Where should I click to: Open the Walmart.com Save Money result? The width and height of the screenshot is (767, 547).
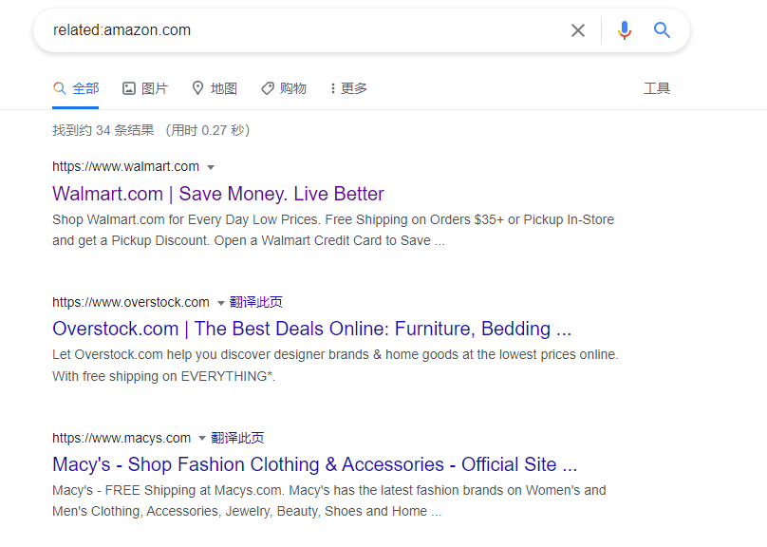pos(217,194)
